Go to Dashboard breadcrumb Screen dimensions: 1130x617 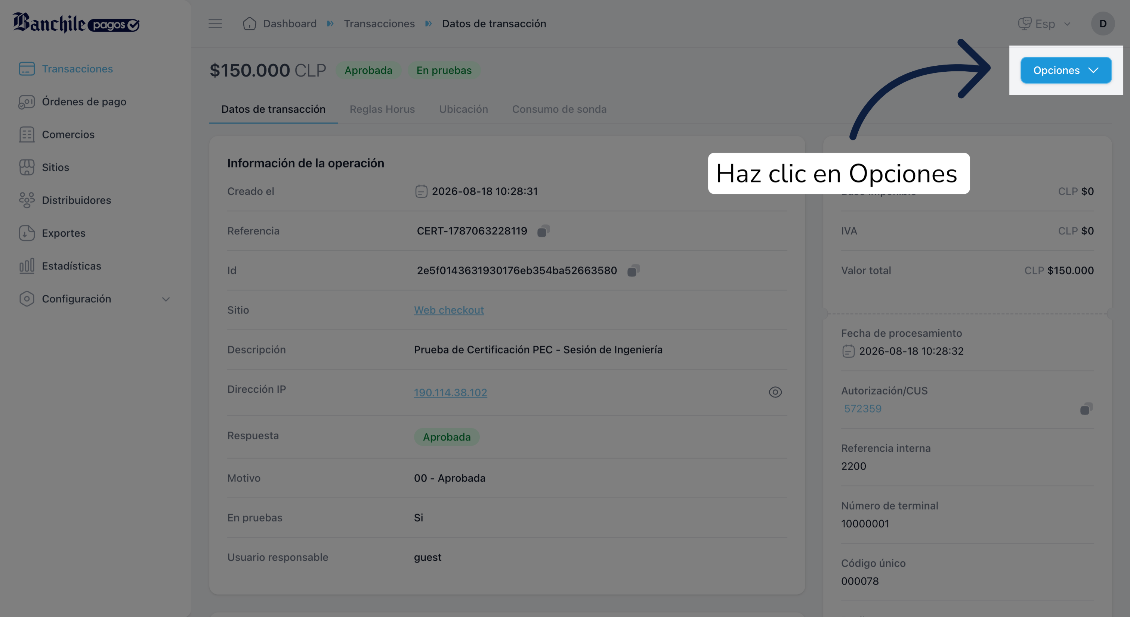(x=290, y=24)
